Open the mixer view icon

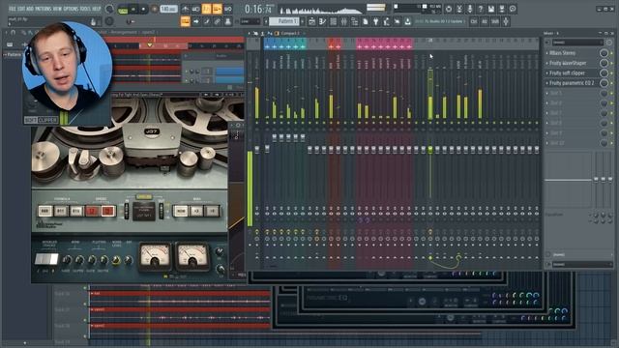point(344,21)
